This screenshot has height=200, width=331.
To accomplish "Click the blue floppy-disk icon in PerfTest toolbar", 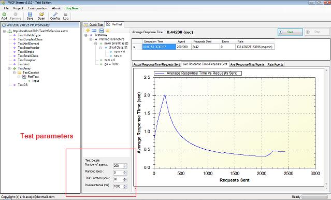I will click(x=102, y=31).
